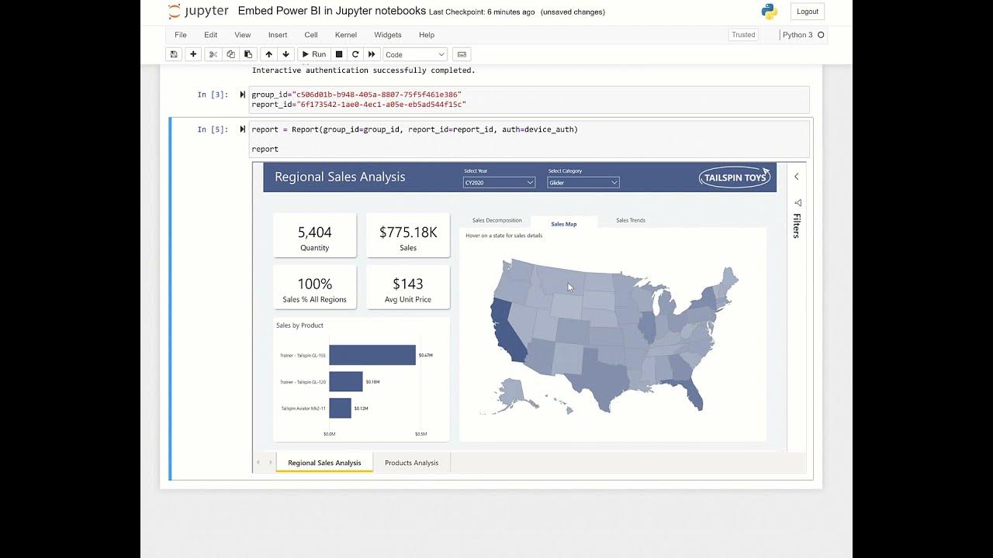Paste cells below icon

click(248, 54)
